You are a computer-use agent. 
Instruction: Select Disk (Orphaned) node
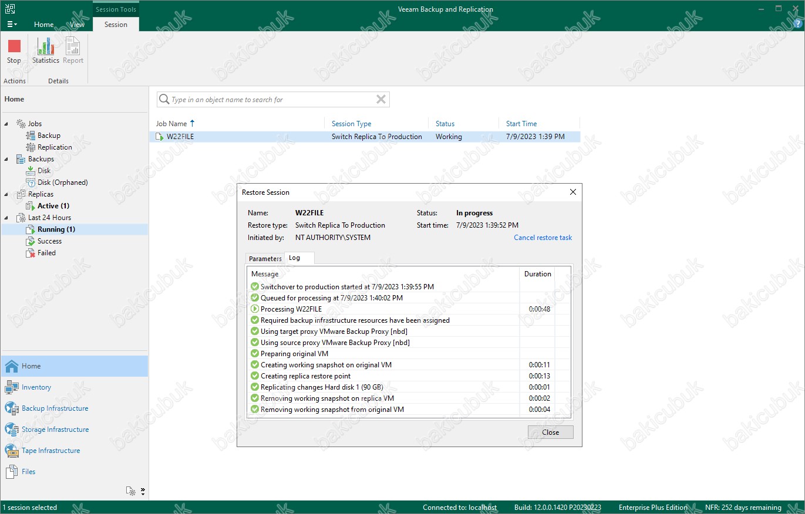coord(63,182)
